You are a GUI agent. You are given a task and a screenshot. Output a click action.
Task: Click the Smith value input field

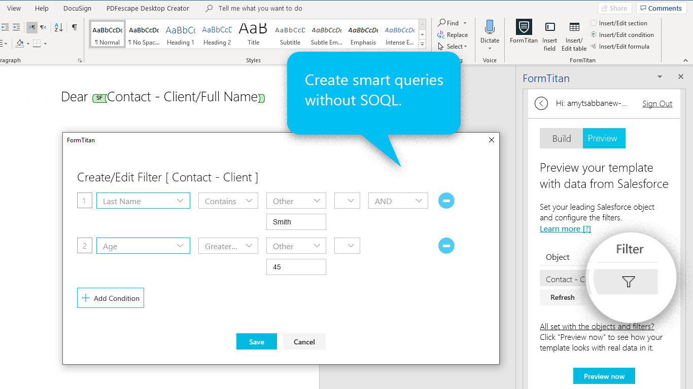point(296,222)
